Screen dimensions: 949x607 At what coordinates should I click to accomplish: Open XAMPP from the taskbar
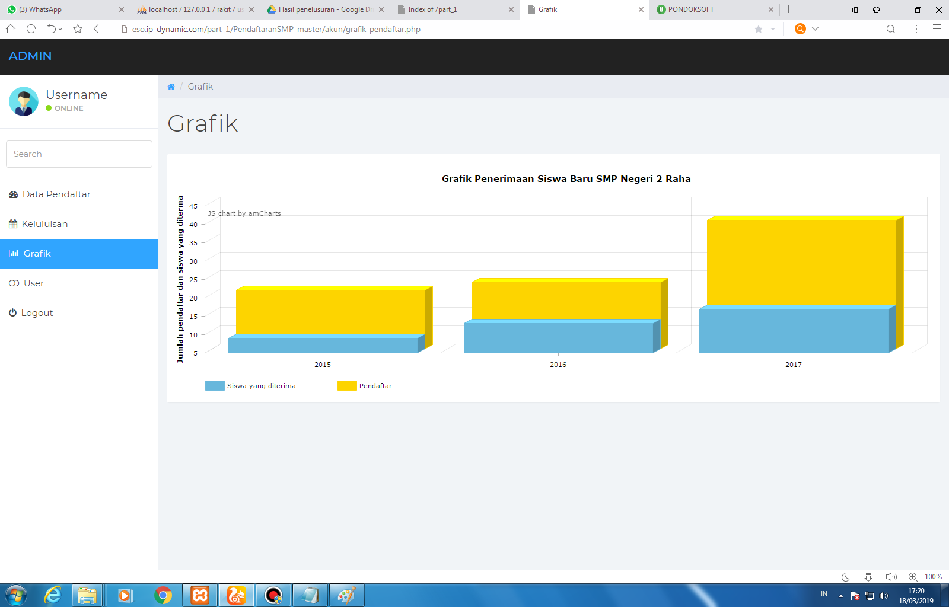click(200, 595)
